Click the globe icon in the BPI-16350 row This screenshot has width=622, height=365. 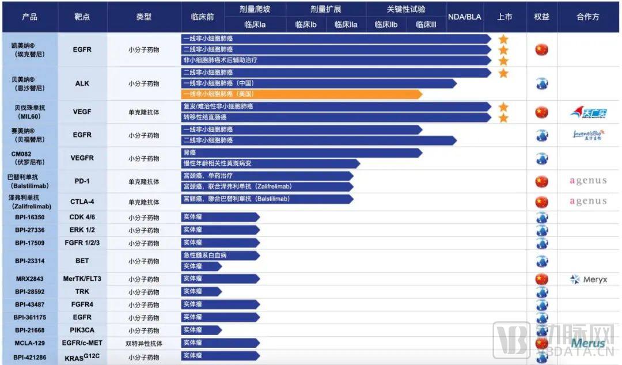coord(541,217)
